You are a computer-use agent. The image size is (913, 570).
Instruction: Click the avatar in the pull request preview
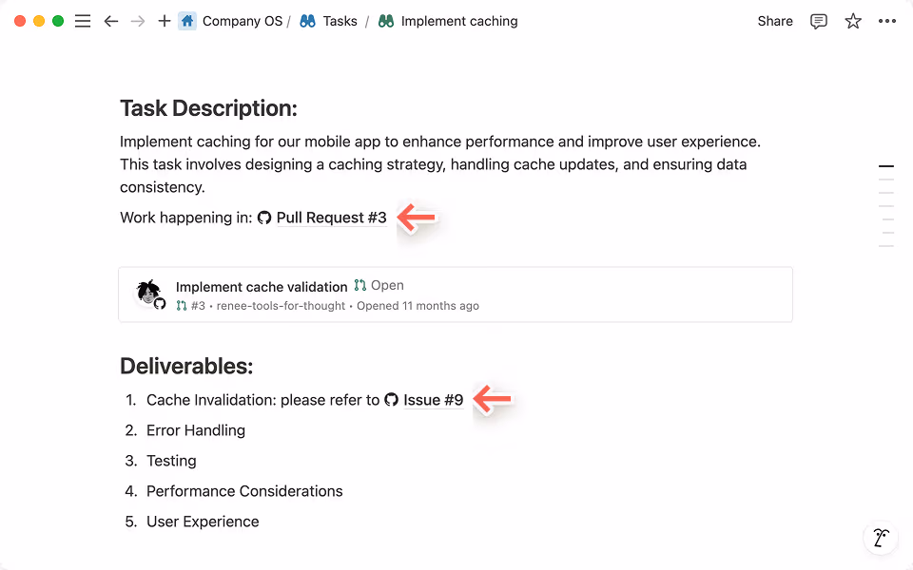click(148, 291)
